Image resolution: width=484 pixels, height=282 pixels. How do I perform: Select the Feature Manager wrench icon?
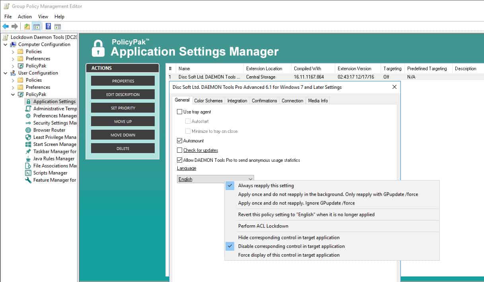(28, 180)
